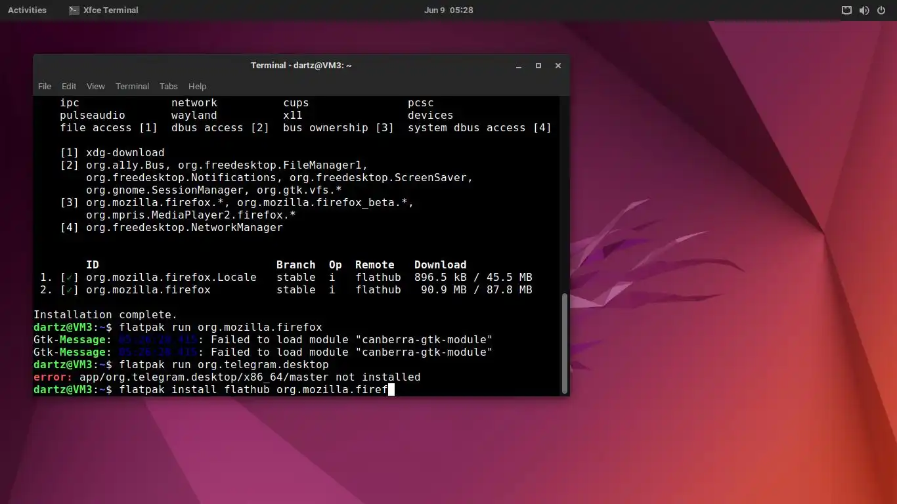Open the Tabs menu
This screenshot has height=504, width=897.
coord(169,86)
